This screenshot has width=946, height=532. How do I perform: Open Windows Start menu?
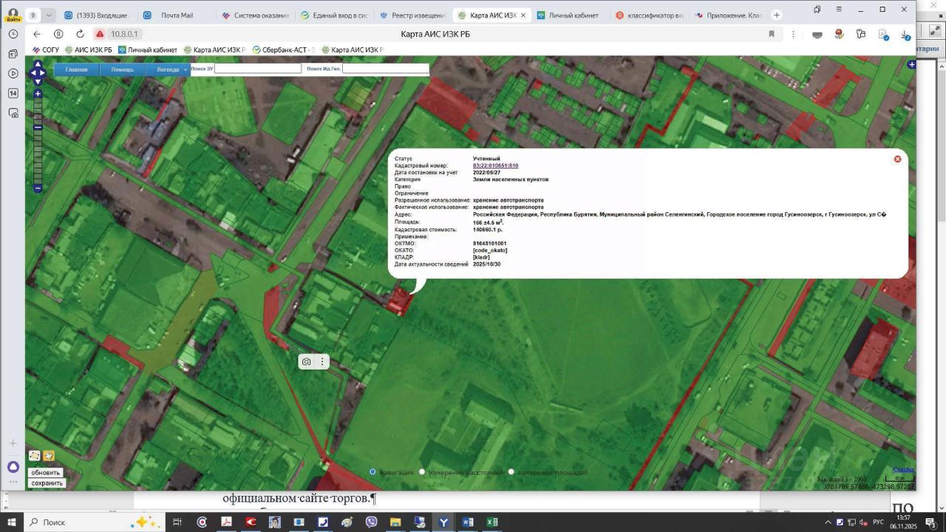click(12, 522)
